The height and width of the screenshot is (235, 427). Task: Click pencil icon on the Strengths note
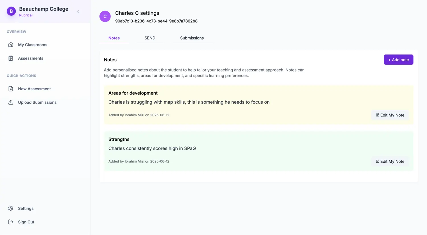click(377, 161)
